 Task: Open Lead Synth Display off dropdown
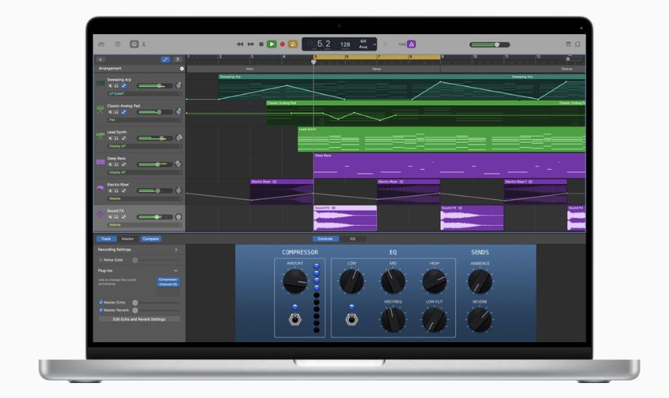145,146
